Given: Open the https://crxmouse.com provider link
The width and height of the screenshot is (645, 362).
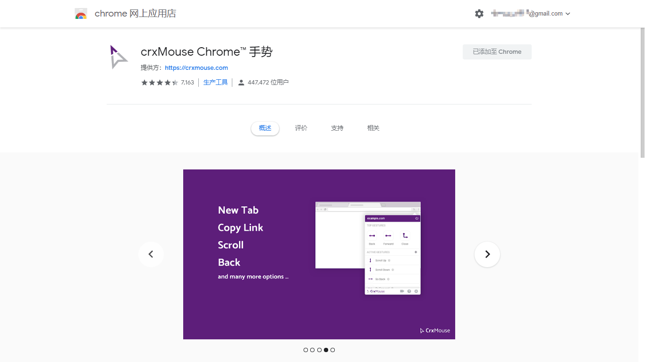Looking at the screenshot, I should 196,68.
